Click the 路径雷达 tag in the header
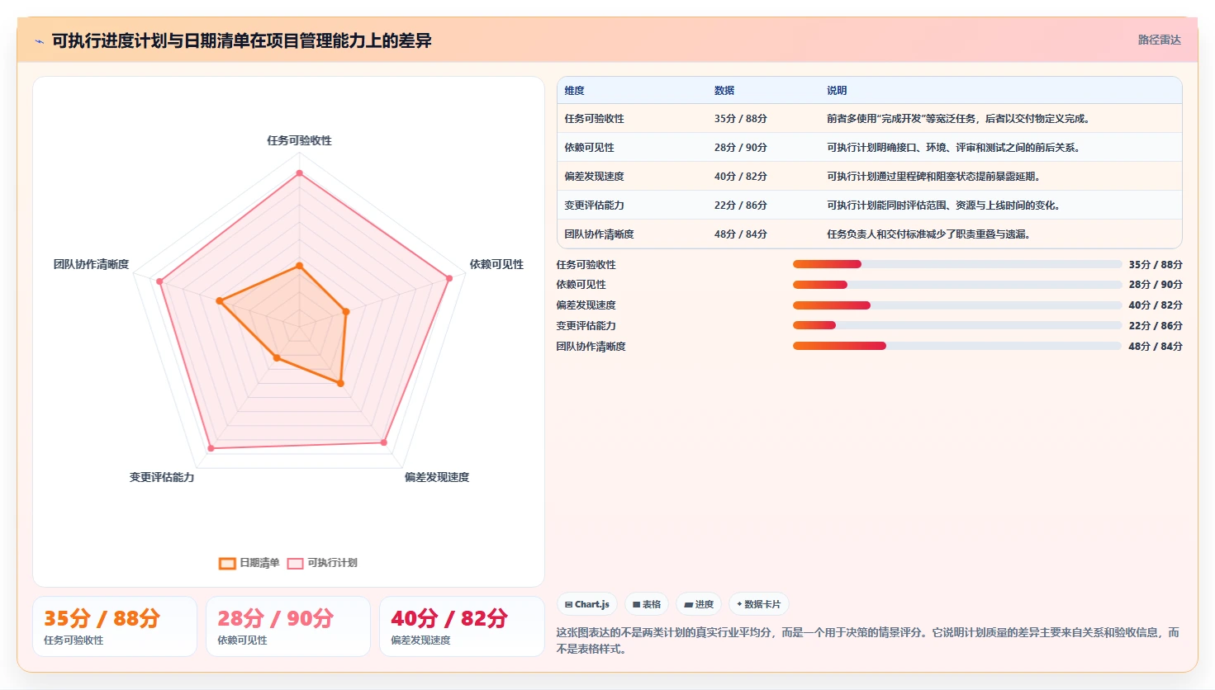Image resolution: width=1215 pixels, height=690 pixels. [x=1160, y=40]
